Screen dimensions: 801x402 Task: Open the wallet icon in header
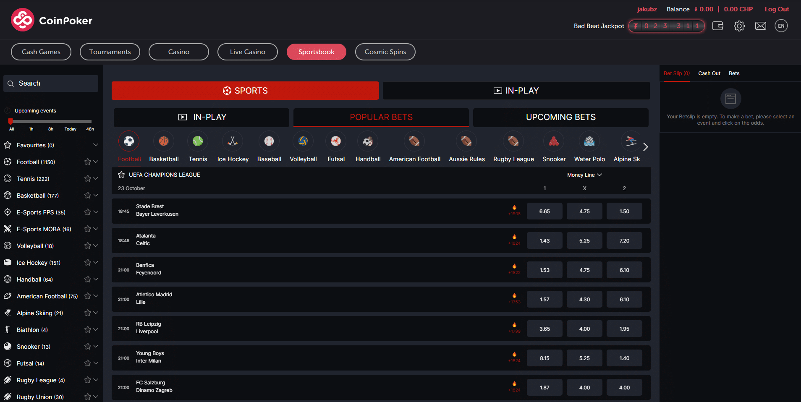718,26
